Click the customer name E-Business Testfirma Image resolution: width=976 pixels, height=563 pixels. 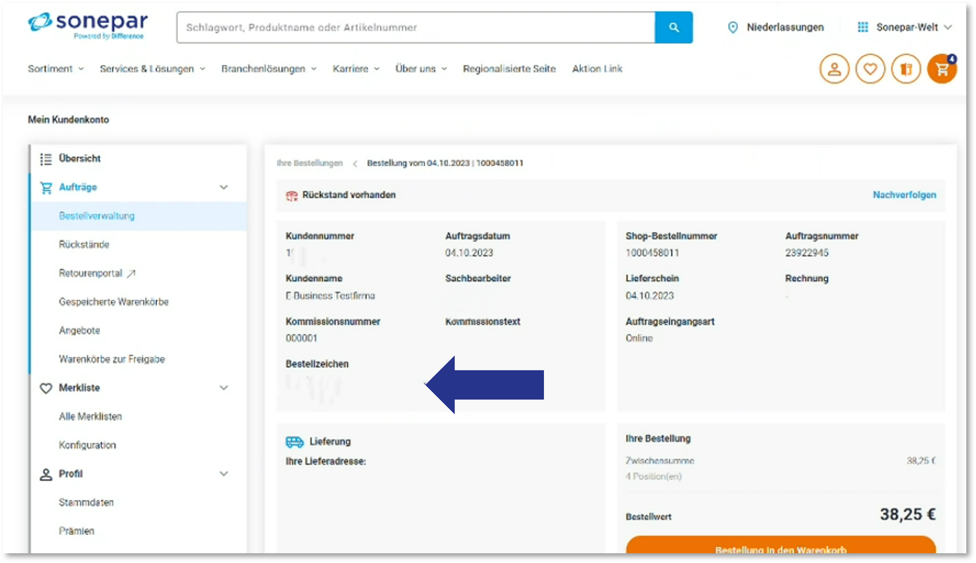tap(330, 296)
